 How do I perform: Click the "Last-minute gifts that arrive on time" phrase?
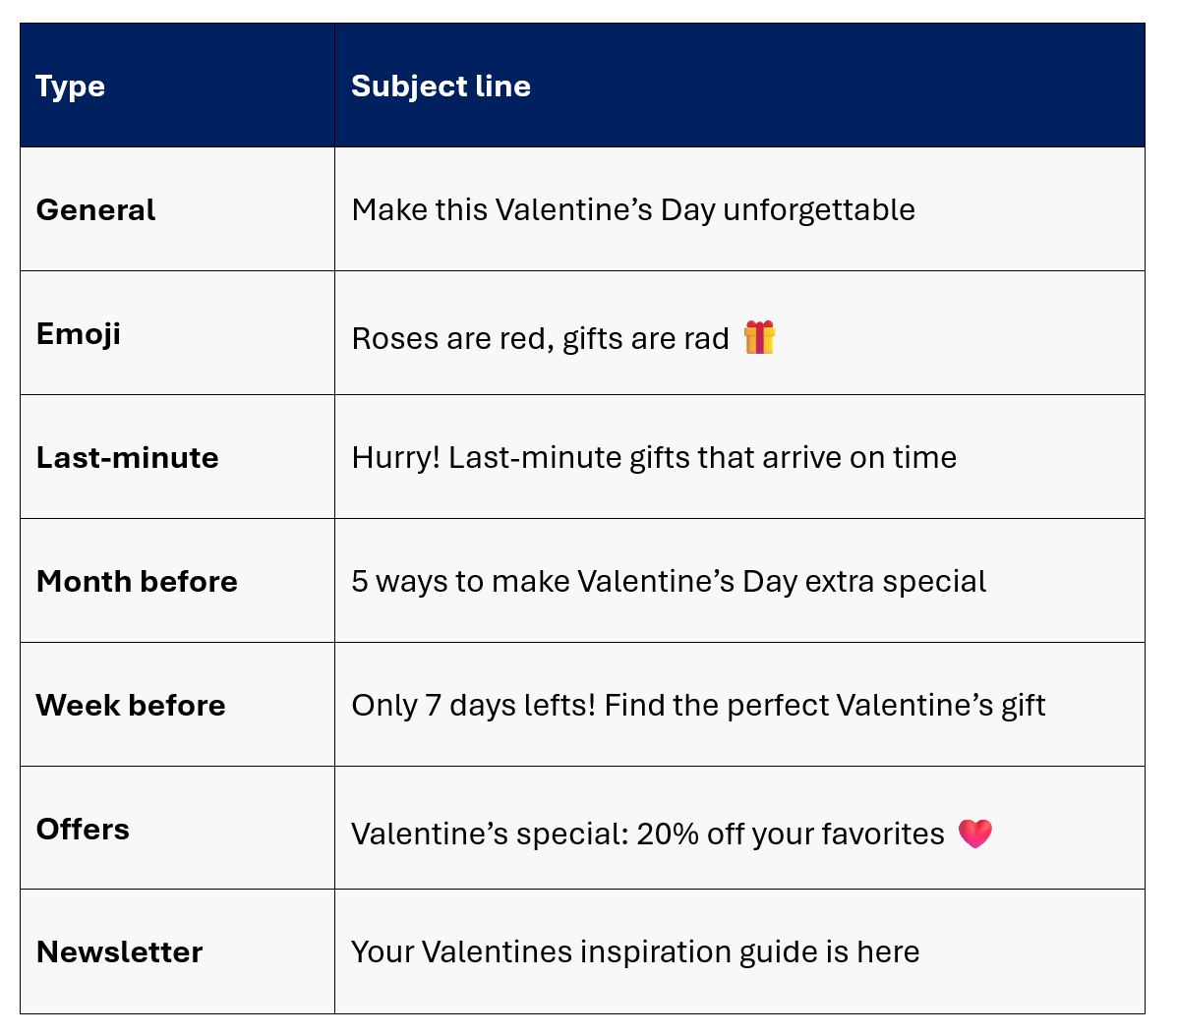(702, 458)
